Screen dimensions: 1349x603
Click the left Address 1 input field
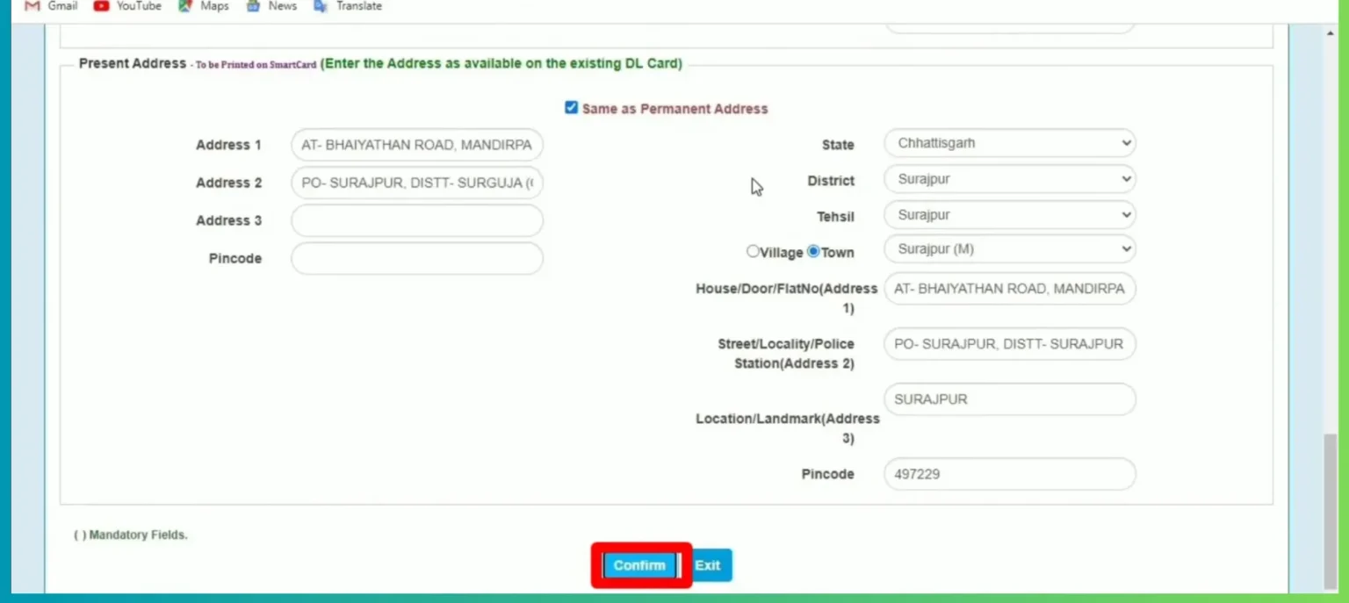417,145
